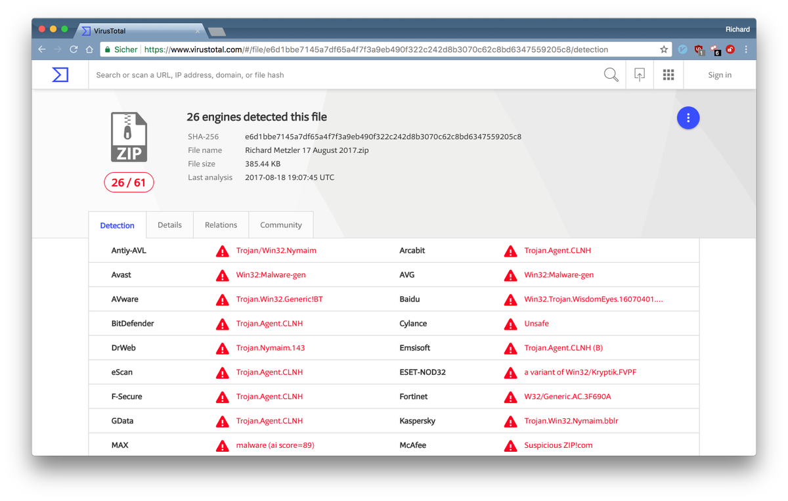Click the GData engine name
788x501 pixels.
123,420
